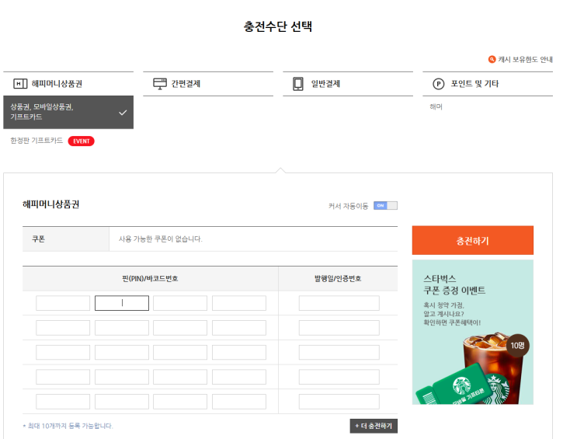Focus third PIN field in row four
Screen dimensions: 577x439
(180, 377)
